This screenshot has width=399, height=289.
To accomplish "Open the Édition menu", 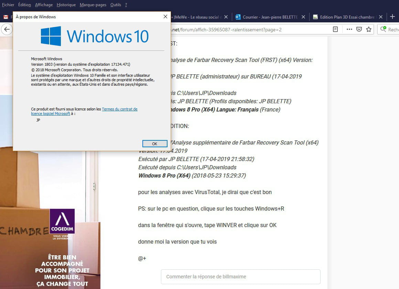I will [25, 4].
